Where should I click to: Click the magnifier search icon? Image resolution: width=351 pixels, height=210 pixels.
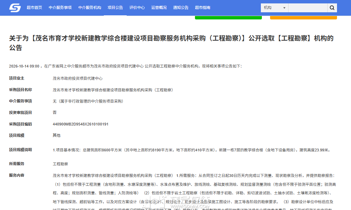coord(332,8)
